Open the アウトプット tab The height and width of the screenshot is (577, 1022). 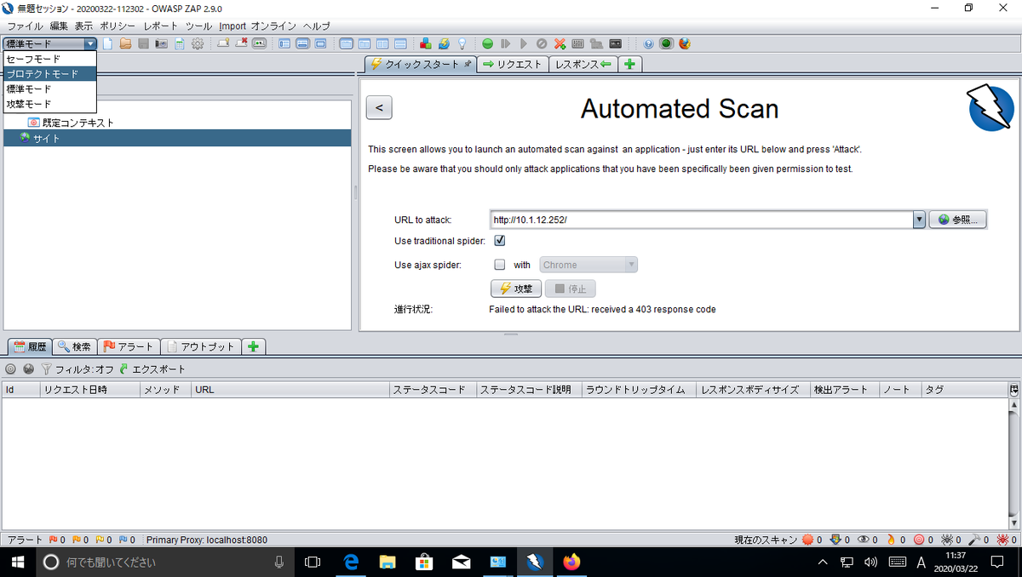point(201,346)
